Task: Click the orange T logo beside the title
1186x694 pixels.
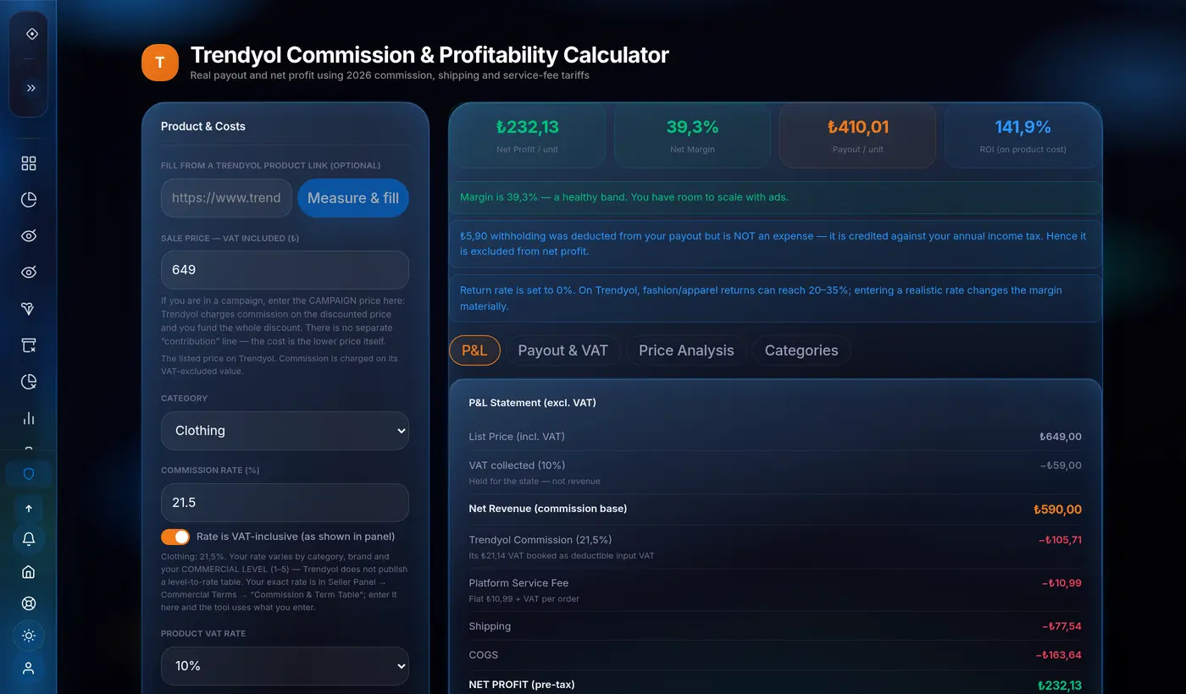Action: 160,63
